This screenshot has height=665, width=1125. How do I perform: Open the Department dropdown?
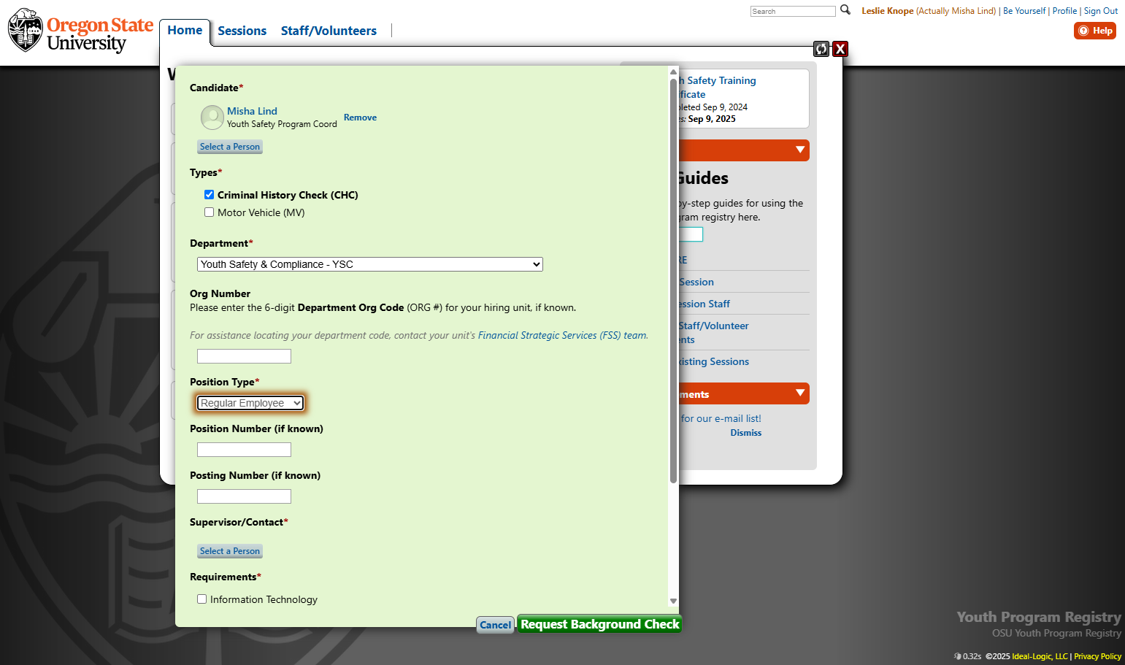[x=370, y=264]
